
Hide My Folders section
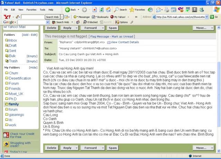(33, 68)
